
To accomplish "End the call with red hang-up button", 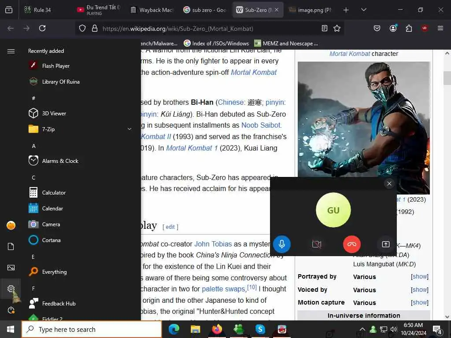I will pyautogui.click(x=352, y=244).
